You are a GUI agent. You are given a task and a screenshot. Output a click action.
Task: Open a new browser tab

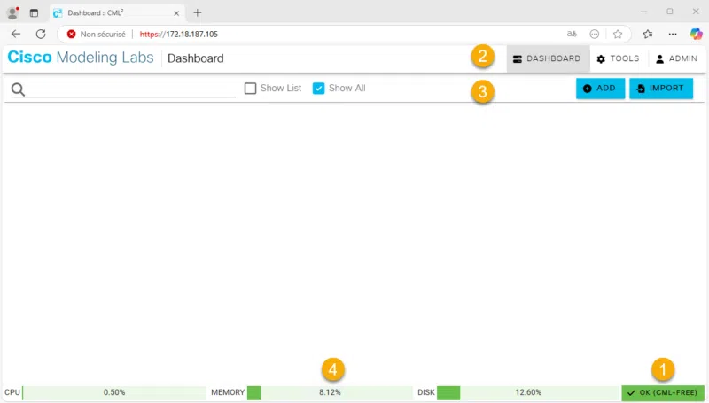[197, 12]
